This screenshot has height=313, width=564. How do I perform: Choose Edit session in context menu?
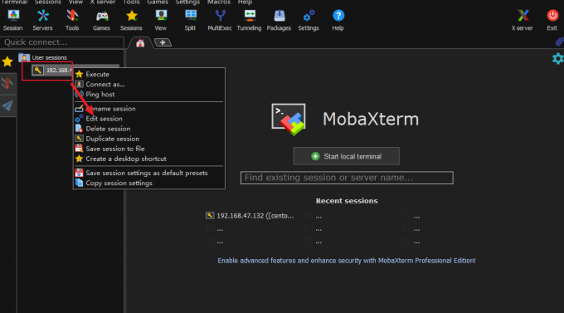pyautogui.click(x=149, y=119)
